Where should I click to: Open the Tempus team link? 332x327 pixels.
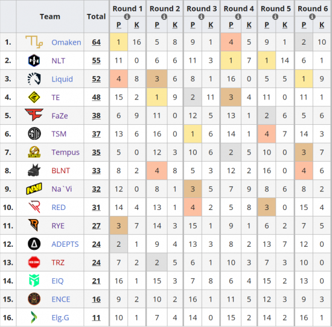click(65, 153)
